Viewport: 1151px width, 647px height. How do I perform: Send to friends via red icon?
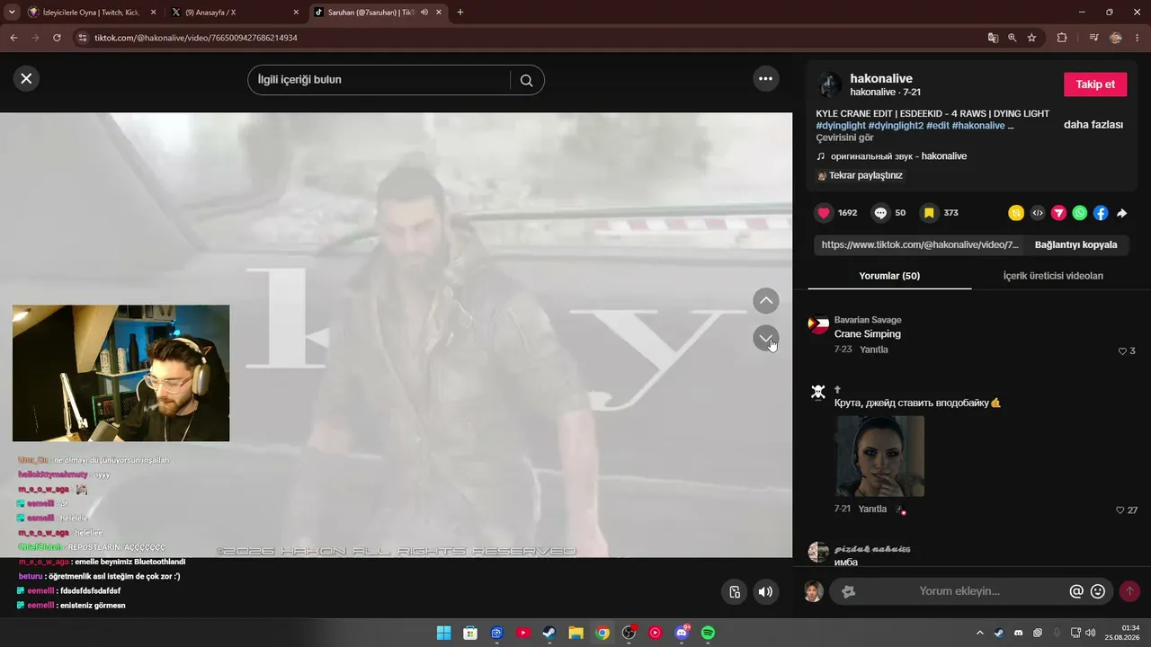[1059, 213]
